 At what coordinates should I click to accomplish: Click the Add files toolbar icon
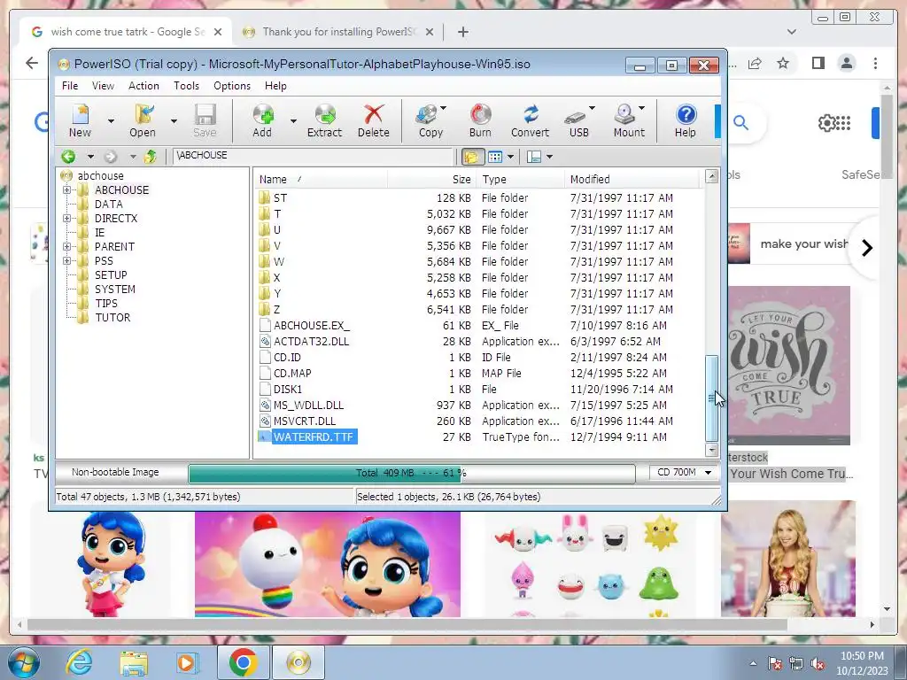[x=262, y=120]
